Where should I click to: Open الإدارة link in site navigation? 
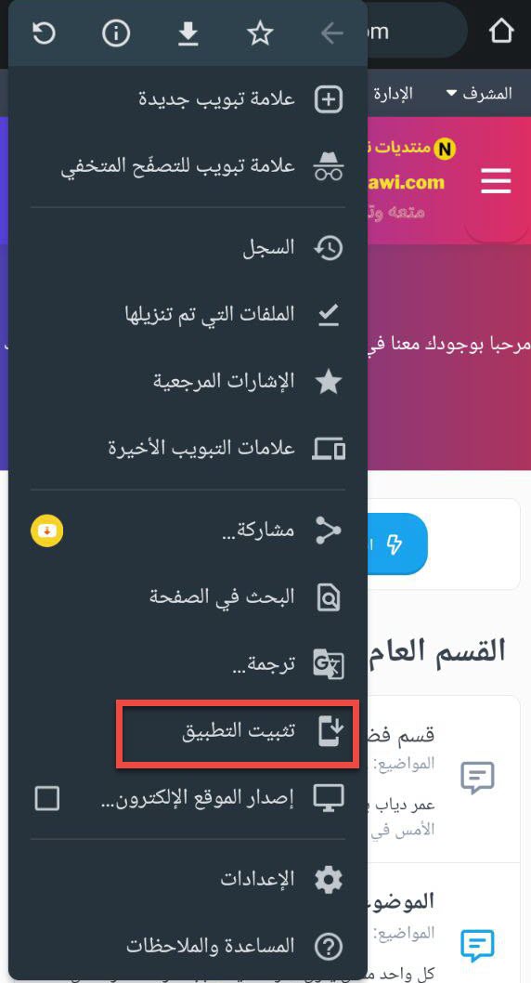(394, 94)
